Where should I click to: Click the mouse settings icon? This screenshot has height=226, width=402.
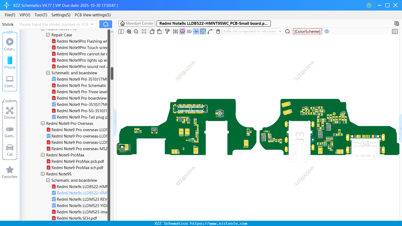[x=218, y=31]
